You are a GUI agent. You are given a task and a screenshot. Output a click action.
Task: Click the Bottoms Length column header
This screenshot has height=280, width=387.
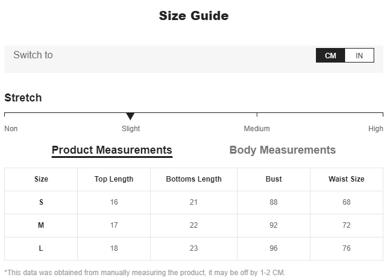[194, 179]
